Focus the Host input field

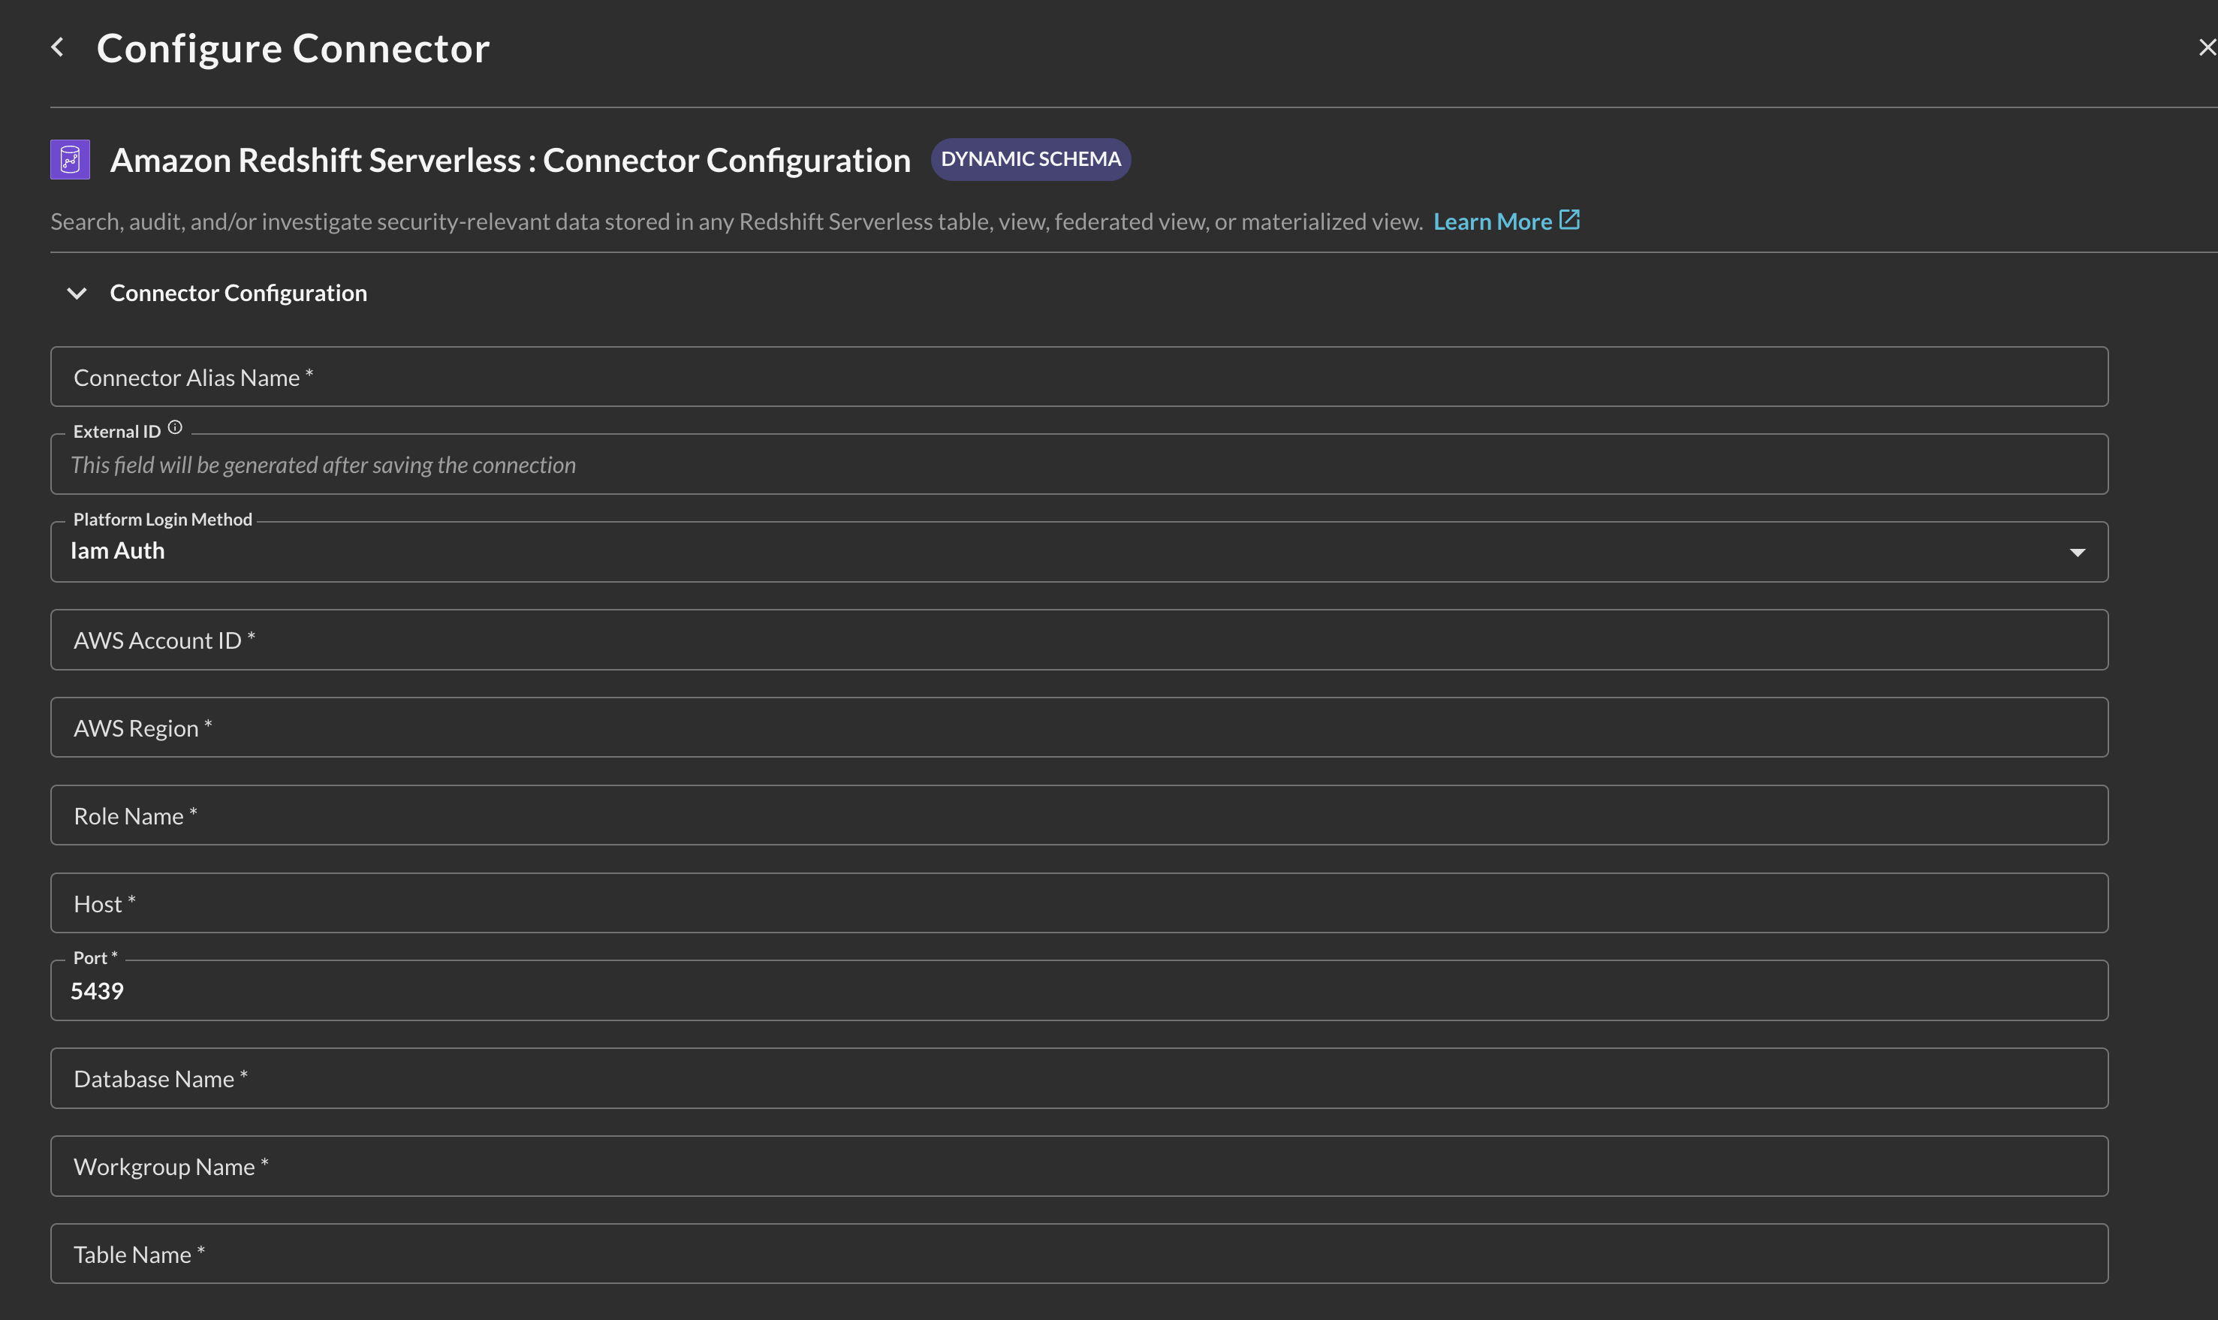tap(1079, 903)
